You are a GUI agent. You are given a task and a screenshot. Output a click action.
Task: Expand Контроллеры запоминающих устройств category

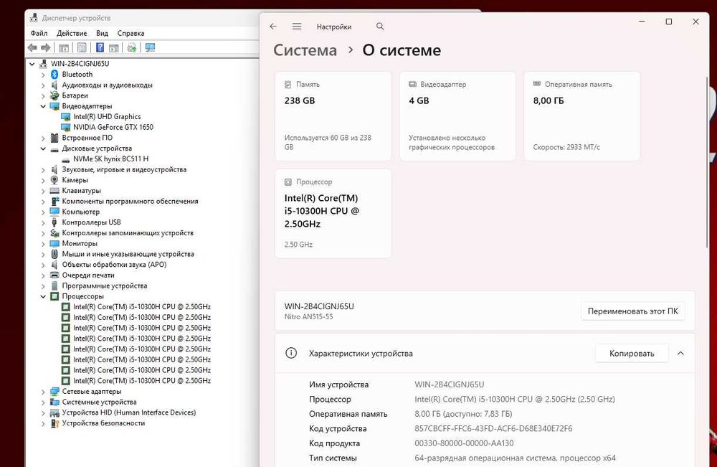43,233
